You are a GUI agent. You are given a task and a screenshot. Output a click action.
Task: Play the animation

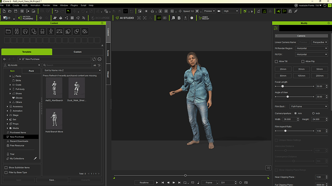157,183
